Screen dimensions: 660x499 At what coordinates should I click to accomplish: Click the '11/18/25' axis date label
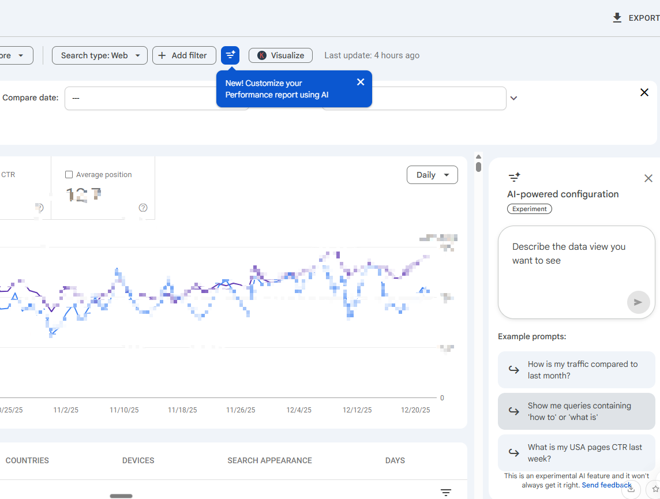click(182, 410)
